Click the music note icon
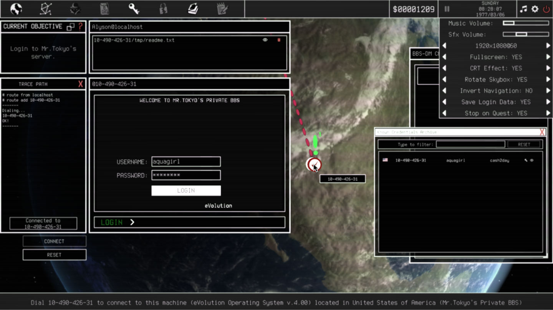Screen dimensions: 553x310 point(523,9)
